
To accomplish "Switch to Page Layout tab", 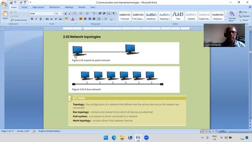I will [x=38, y=7].
